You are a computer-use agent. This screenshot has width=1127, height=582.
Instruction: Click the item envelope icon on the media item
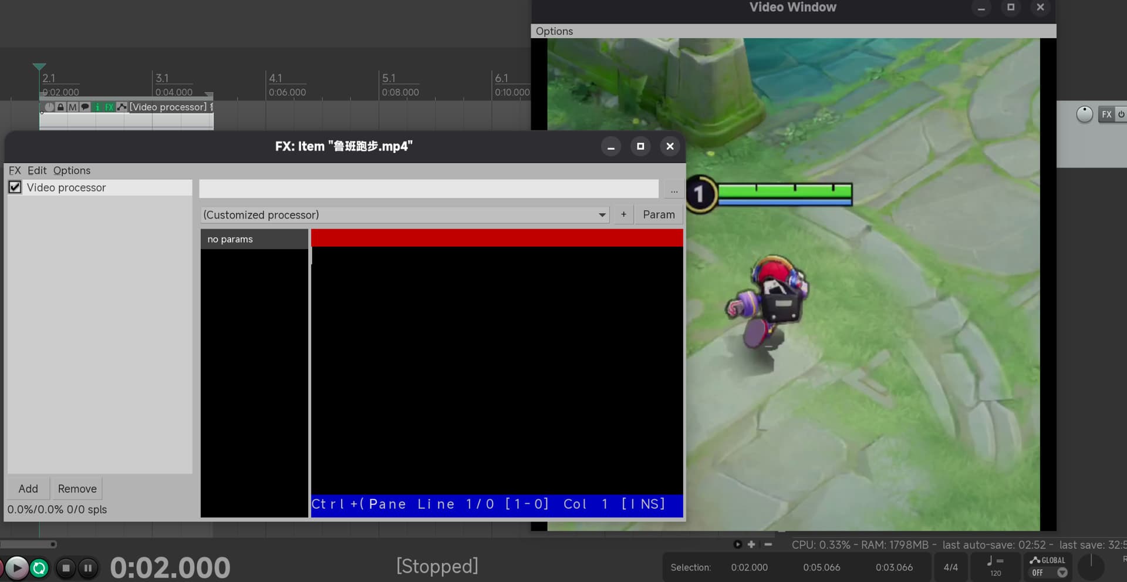122,107
